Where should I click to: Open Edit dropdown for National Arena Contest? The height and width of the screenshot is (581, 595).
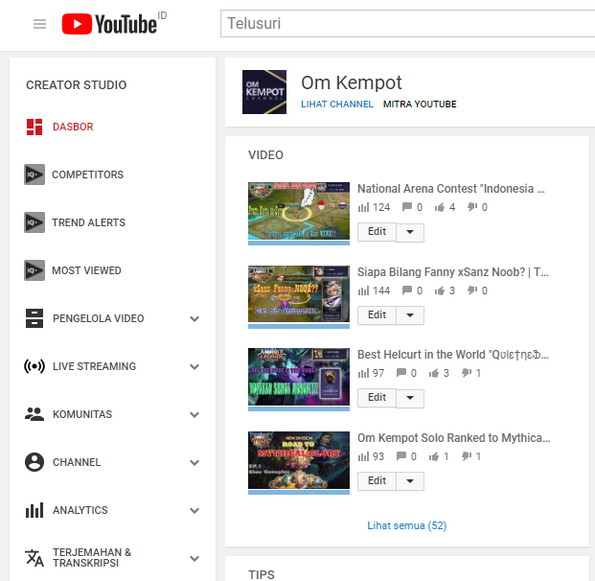pos(410,232)
